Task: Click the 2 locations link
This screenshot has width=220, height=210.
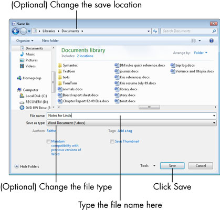Action: (85, 56)
